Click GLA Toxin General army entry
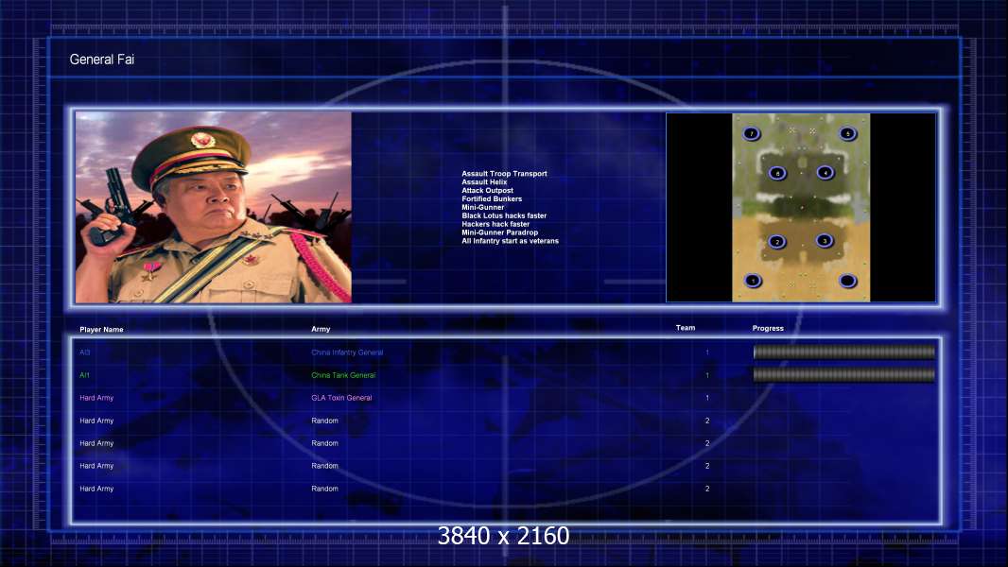This screenshot has height=567, width=1008. [341, 398]
